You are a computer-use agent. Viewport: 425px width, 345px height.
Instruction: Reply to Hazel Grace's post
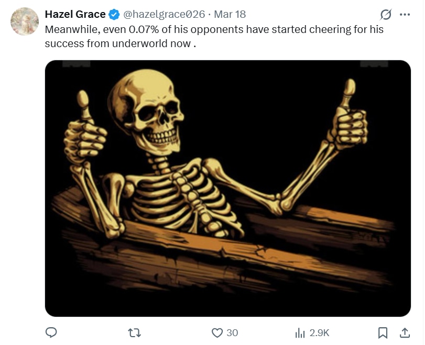point(51,332)
